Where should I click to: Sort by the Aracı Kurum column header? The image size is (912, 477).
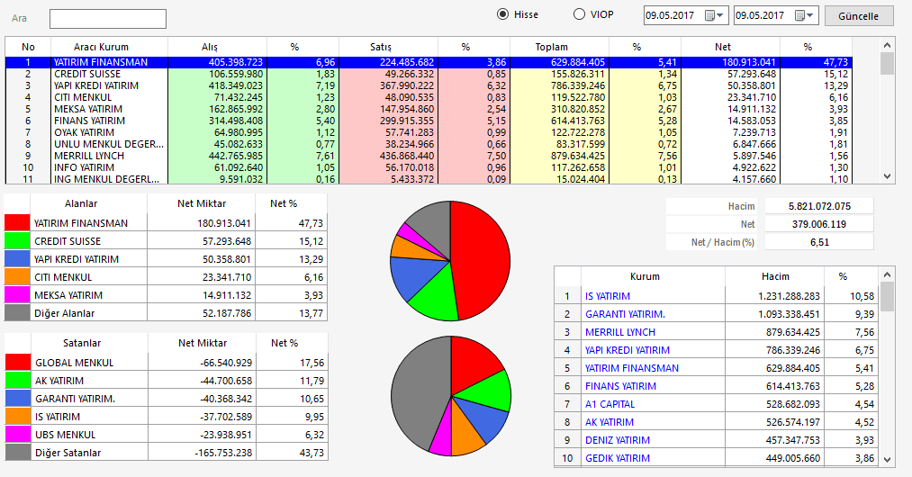coord(109,47)
